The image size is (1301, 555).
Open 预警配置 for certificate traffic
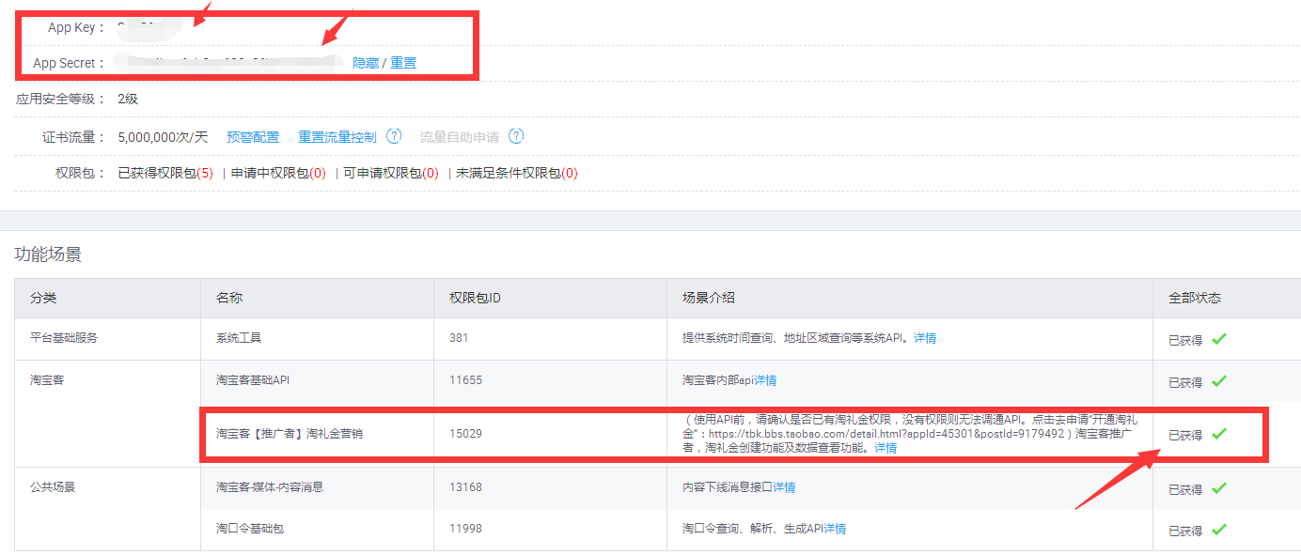tap(253, 137)
